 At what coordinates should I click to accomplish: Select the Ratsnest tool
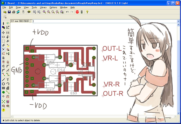pyautogui.click(x=3, y=102)
